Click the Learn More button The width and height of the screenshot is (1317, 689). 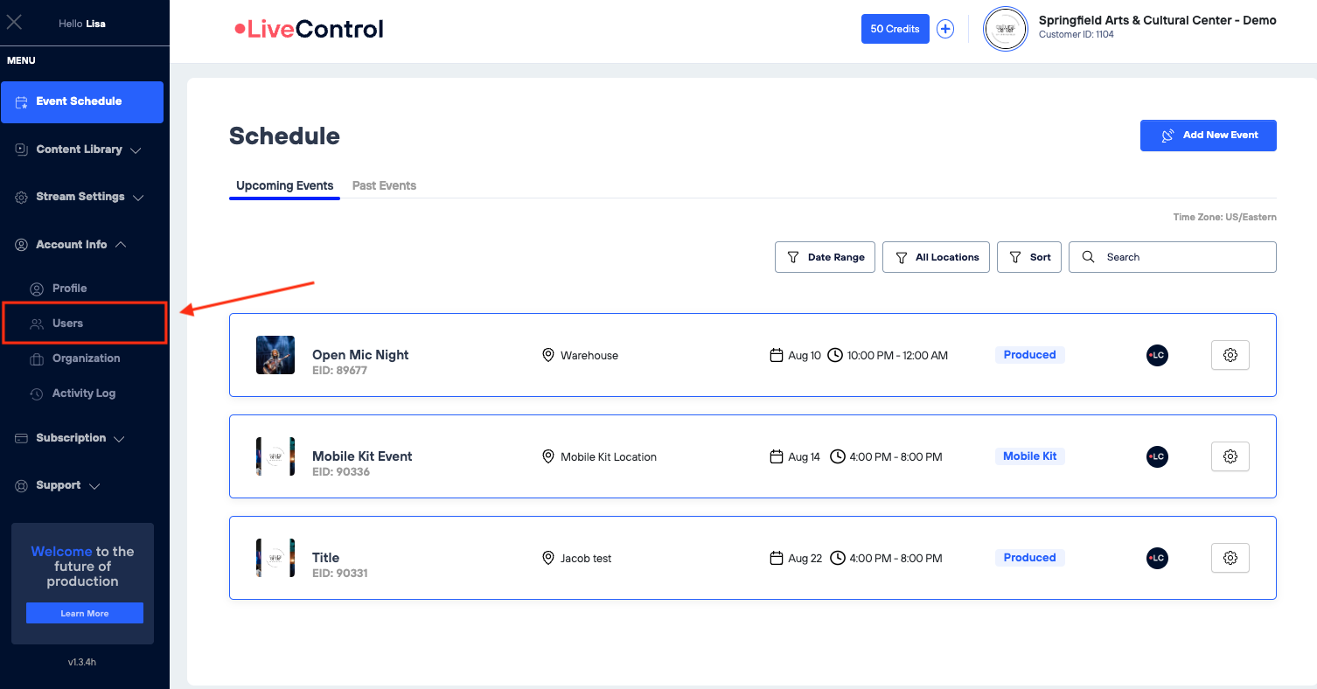point(85,613)
